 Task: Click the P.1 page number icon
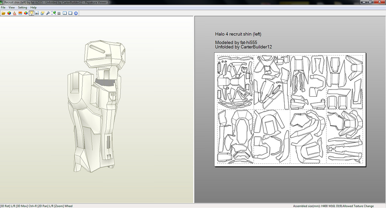(37, 13)
